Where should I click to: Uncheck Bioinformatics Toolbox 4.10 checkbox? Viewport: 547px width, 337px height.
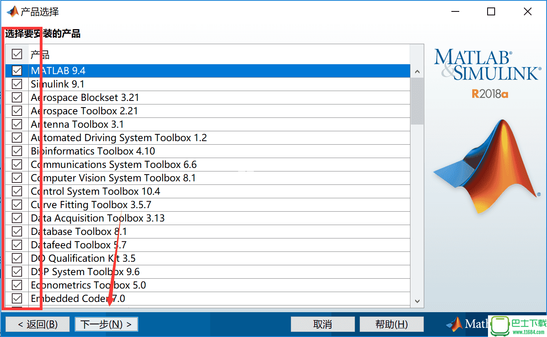[17, 151]
